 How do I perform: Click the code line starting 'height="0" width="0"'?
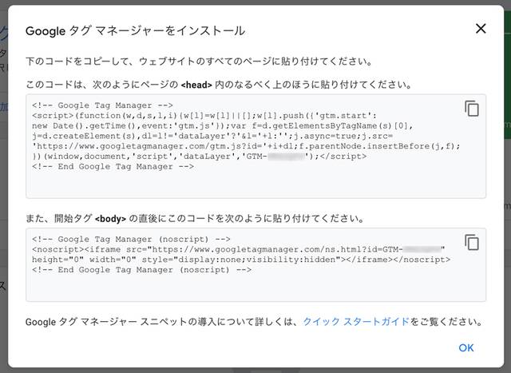pos(241,260)
